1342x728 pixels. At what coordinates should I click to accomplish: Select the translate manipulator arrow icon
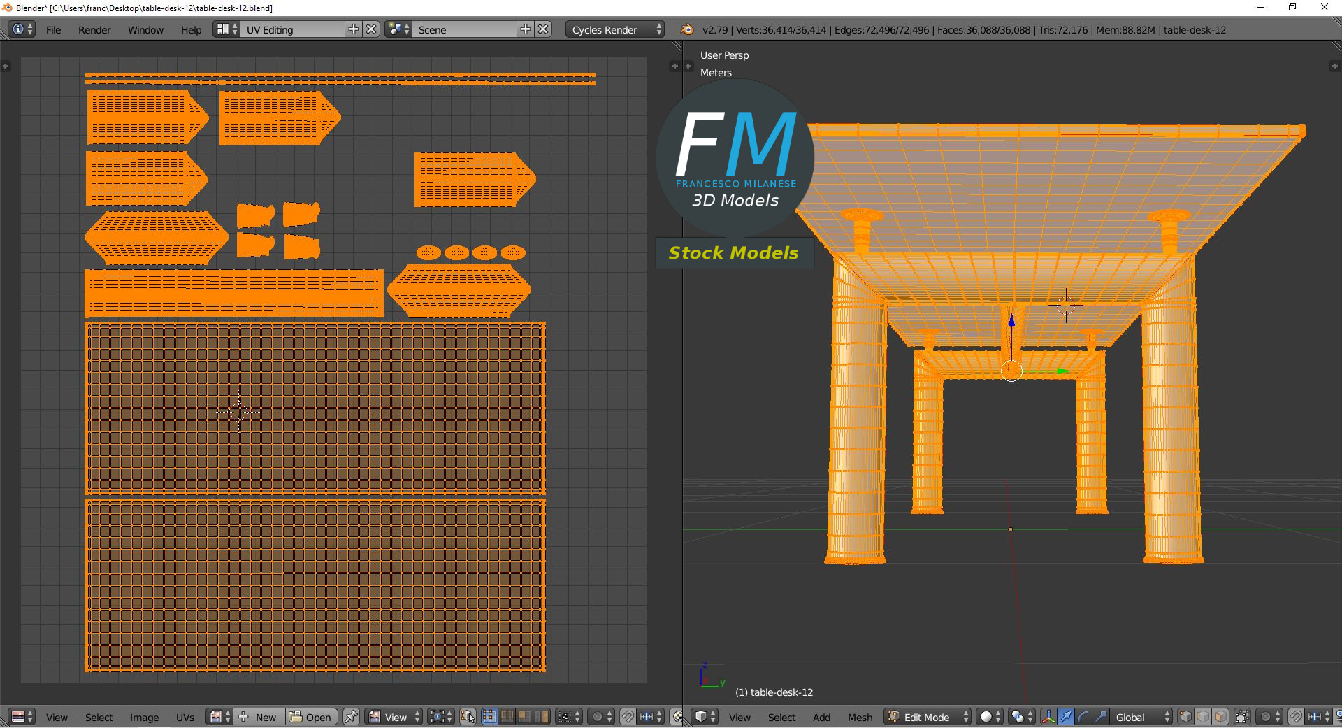click(1065, 717)
